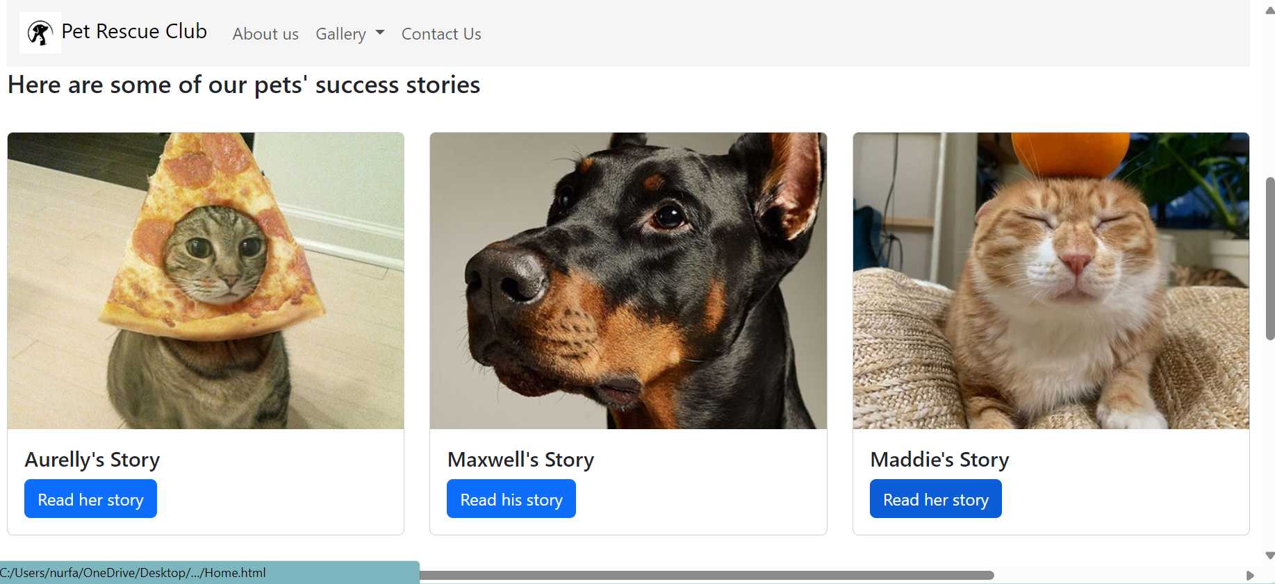Click the Maxwell's Story card title
1275x584 pixels.
pos(521,460)
